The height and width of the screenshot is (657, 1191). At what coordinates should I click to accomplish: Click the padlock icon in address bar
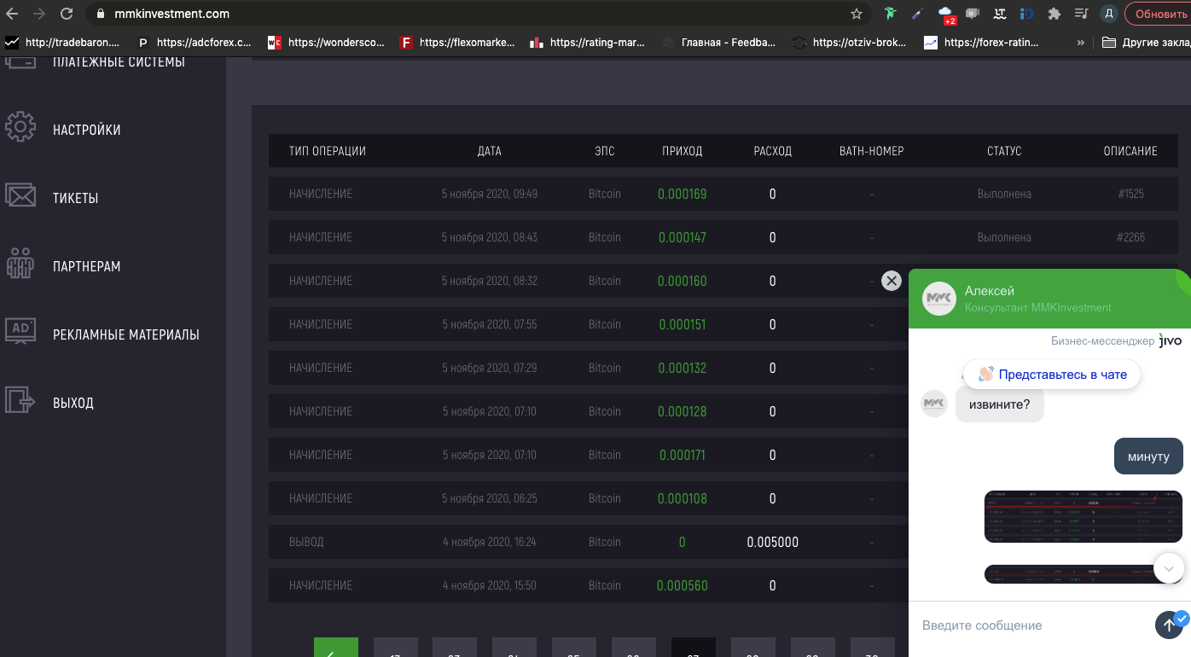pyautogui.click(x=100, y=14)
